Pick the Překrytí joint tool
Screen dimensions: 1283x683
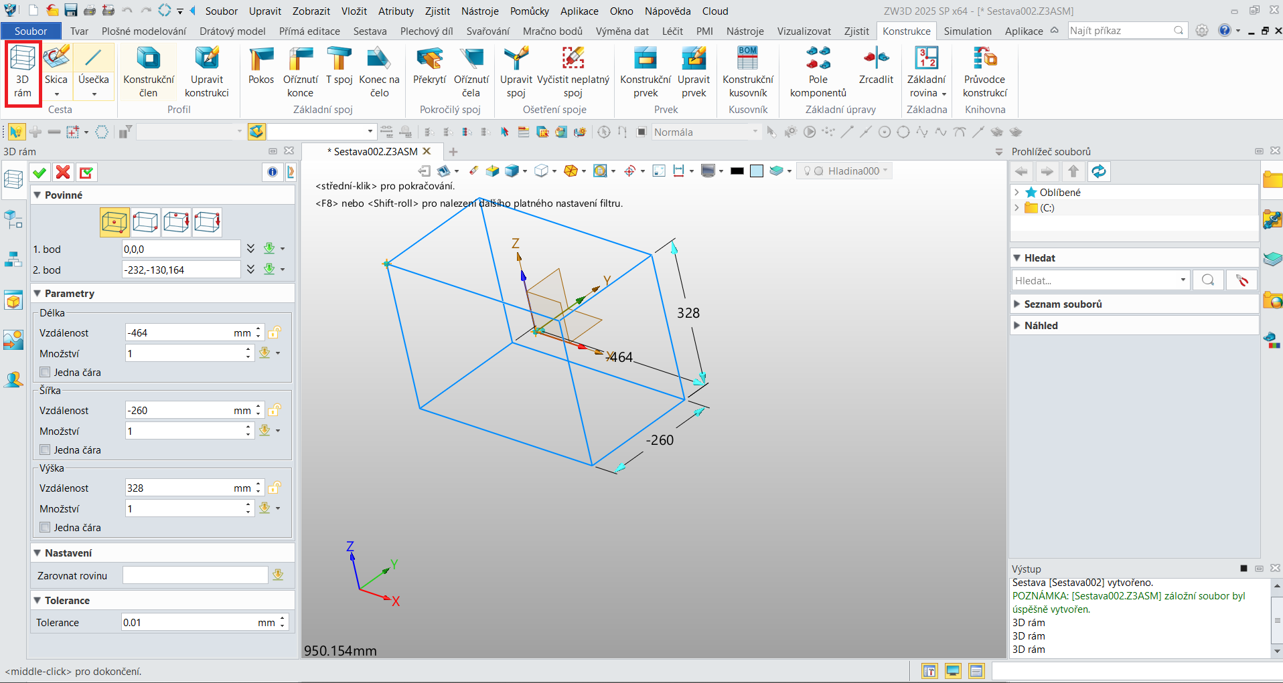(429, 66)
